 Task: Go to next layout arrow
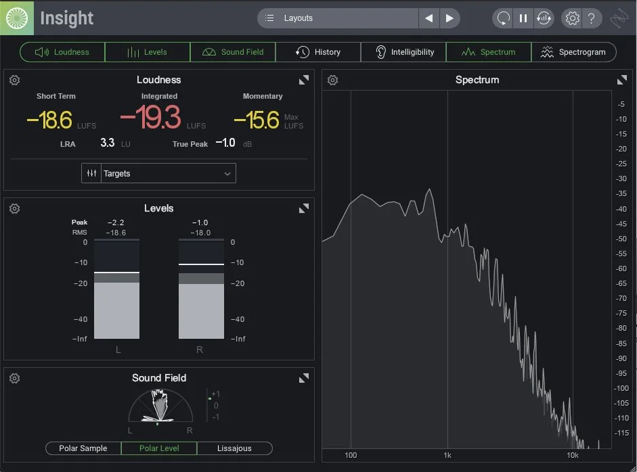tap(449, 18)
